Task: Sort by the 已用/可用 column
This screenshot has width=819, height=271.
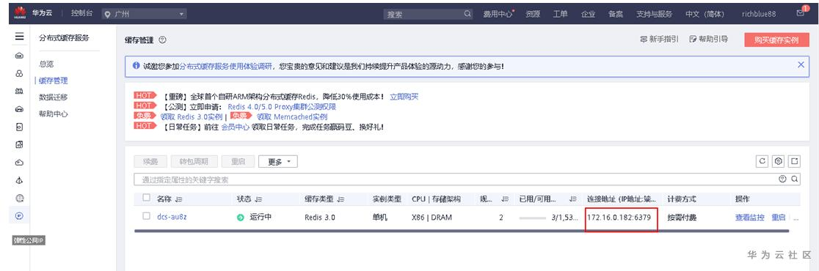Action: click(573, 200)
